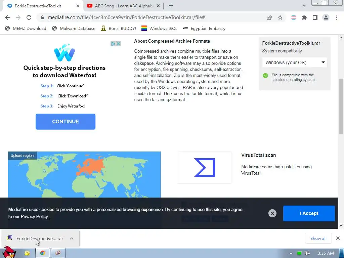Open the Chrome profile avatar
This screenshot has height=258, width=344.
point(326,17)
